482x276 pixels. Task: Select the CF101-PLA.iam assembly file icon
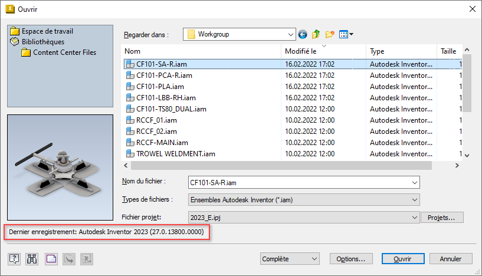pos(130,87)
